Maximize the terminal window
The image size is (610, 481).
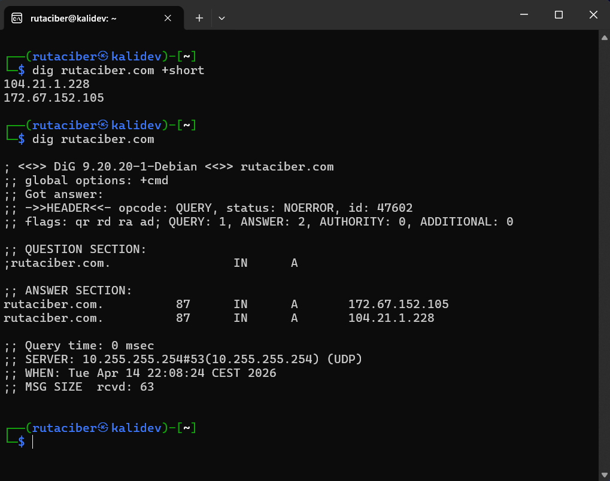[x=559, y=15]
